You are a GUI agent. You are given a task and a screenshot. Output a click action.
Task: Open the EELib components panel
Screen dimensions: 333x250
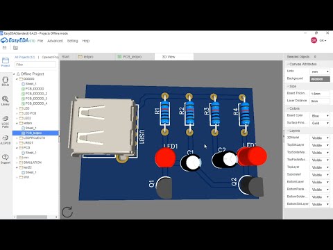tap(6, 81)
